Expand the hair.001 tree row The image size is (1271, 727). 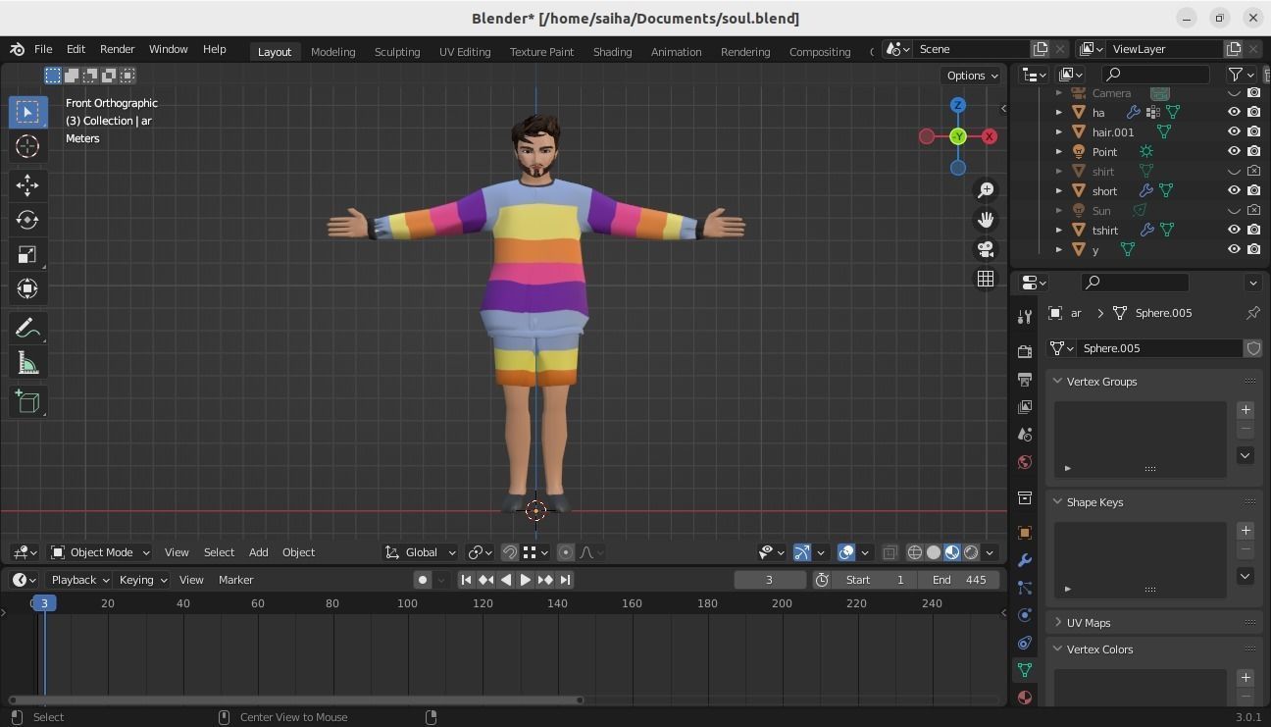[x=1058, y=131]
